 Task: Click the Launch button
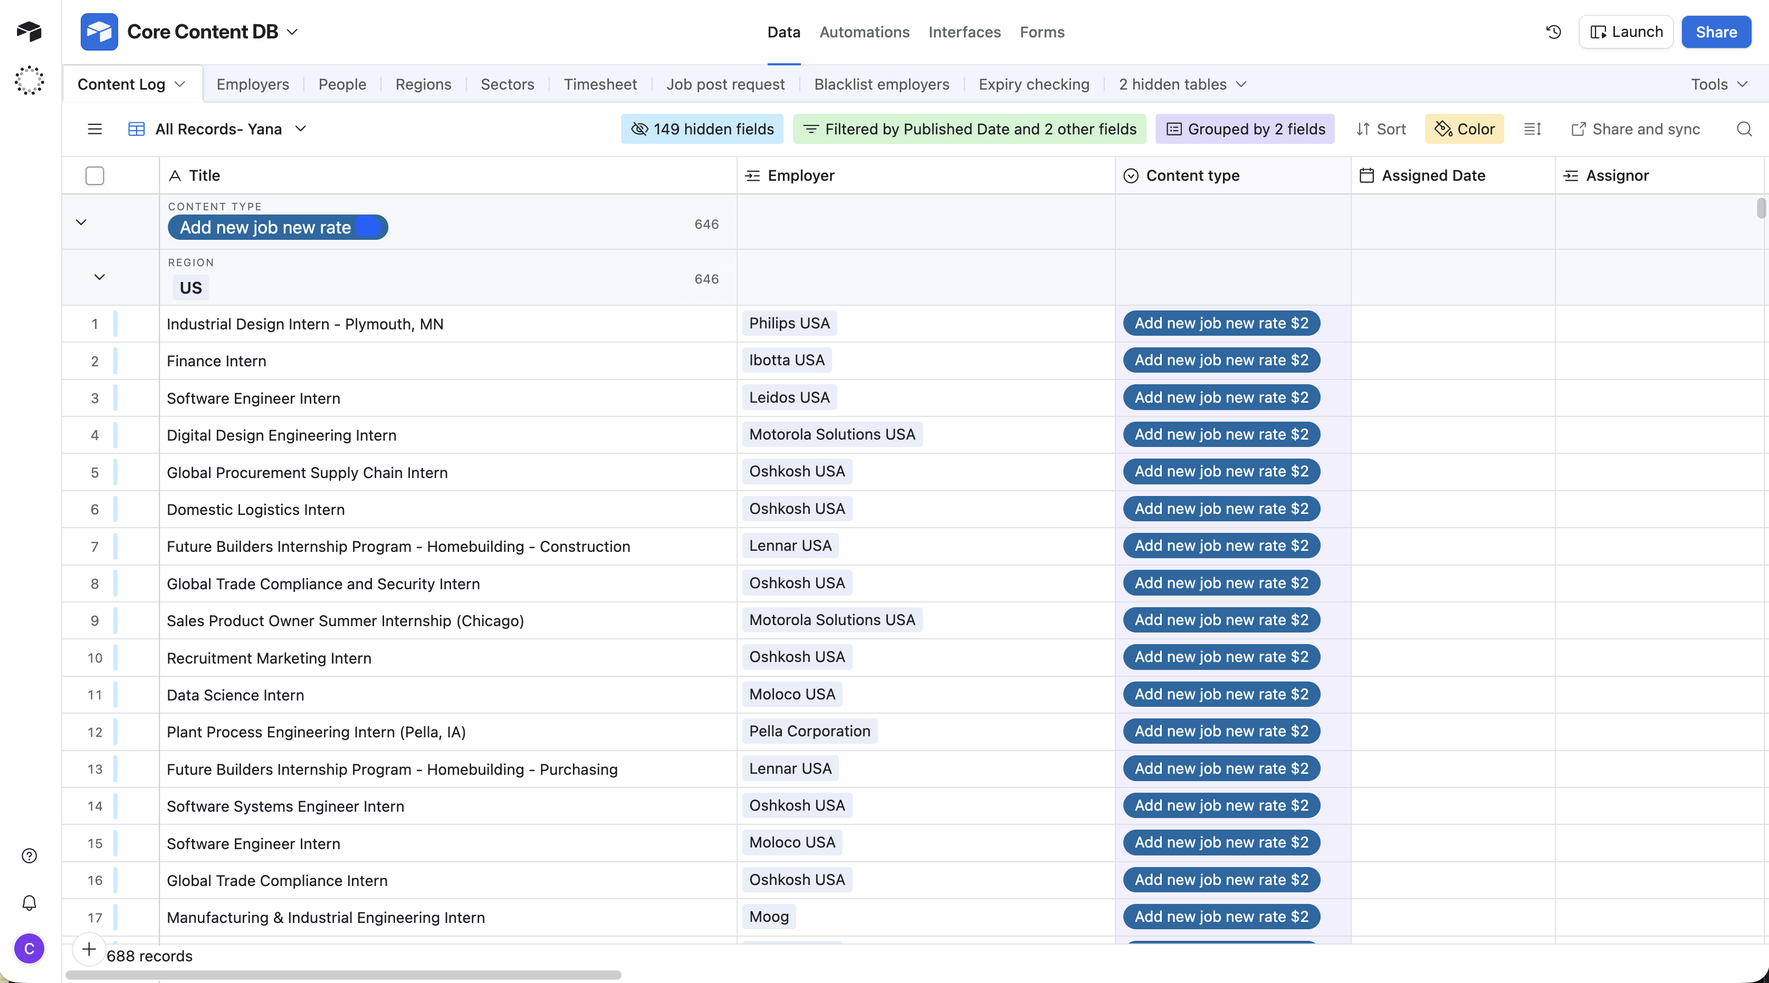[x=1626, y=32]
